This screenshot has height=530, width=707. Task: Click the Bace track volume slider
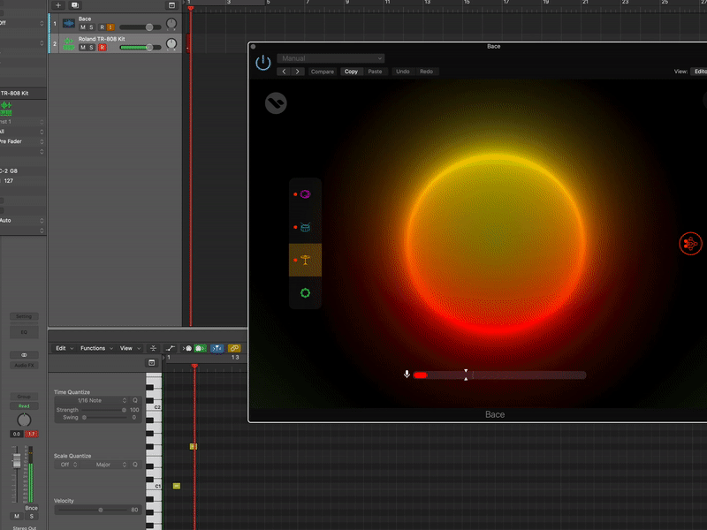click(x=141, y=27)
